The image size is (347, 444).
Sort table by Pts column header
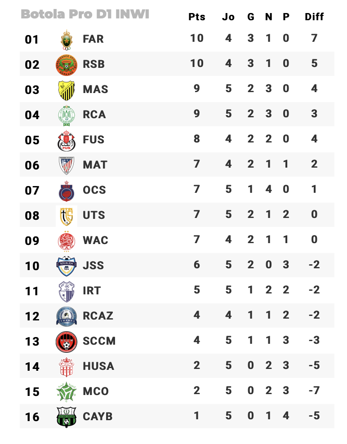pyautogui.click(x=197, y=17)
